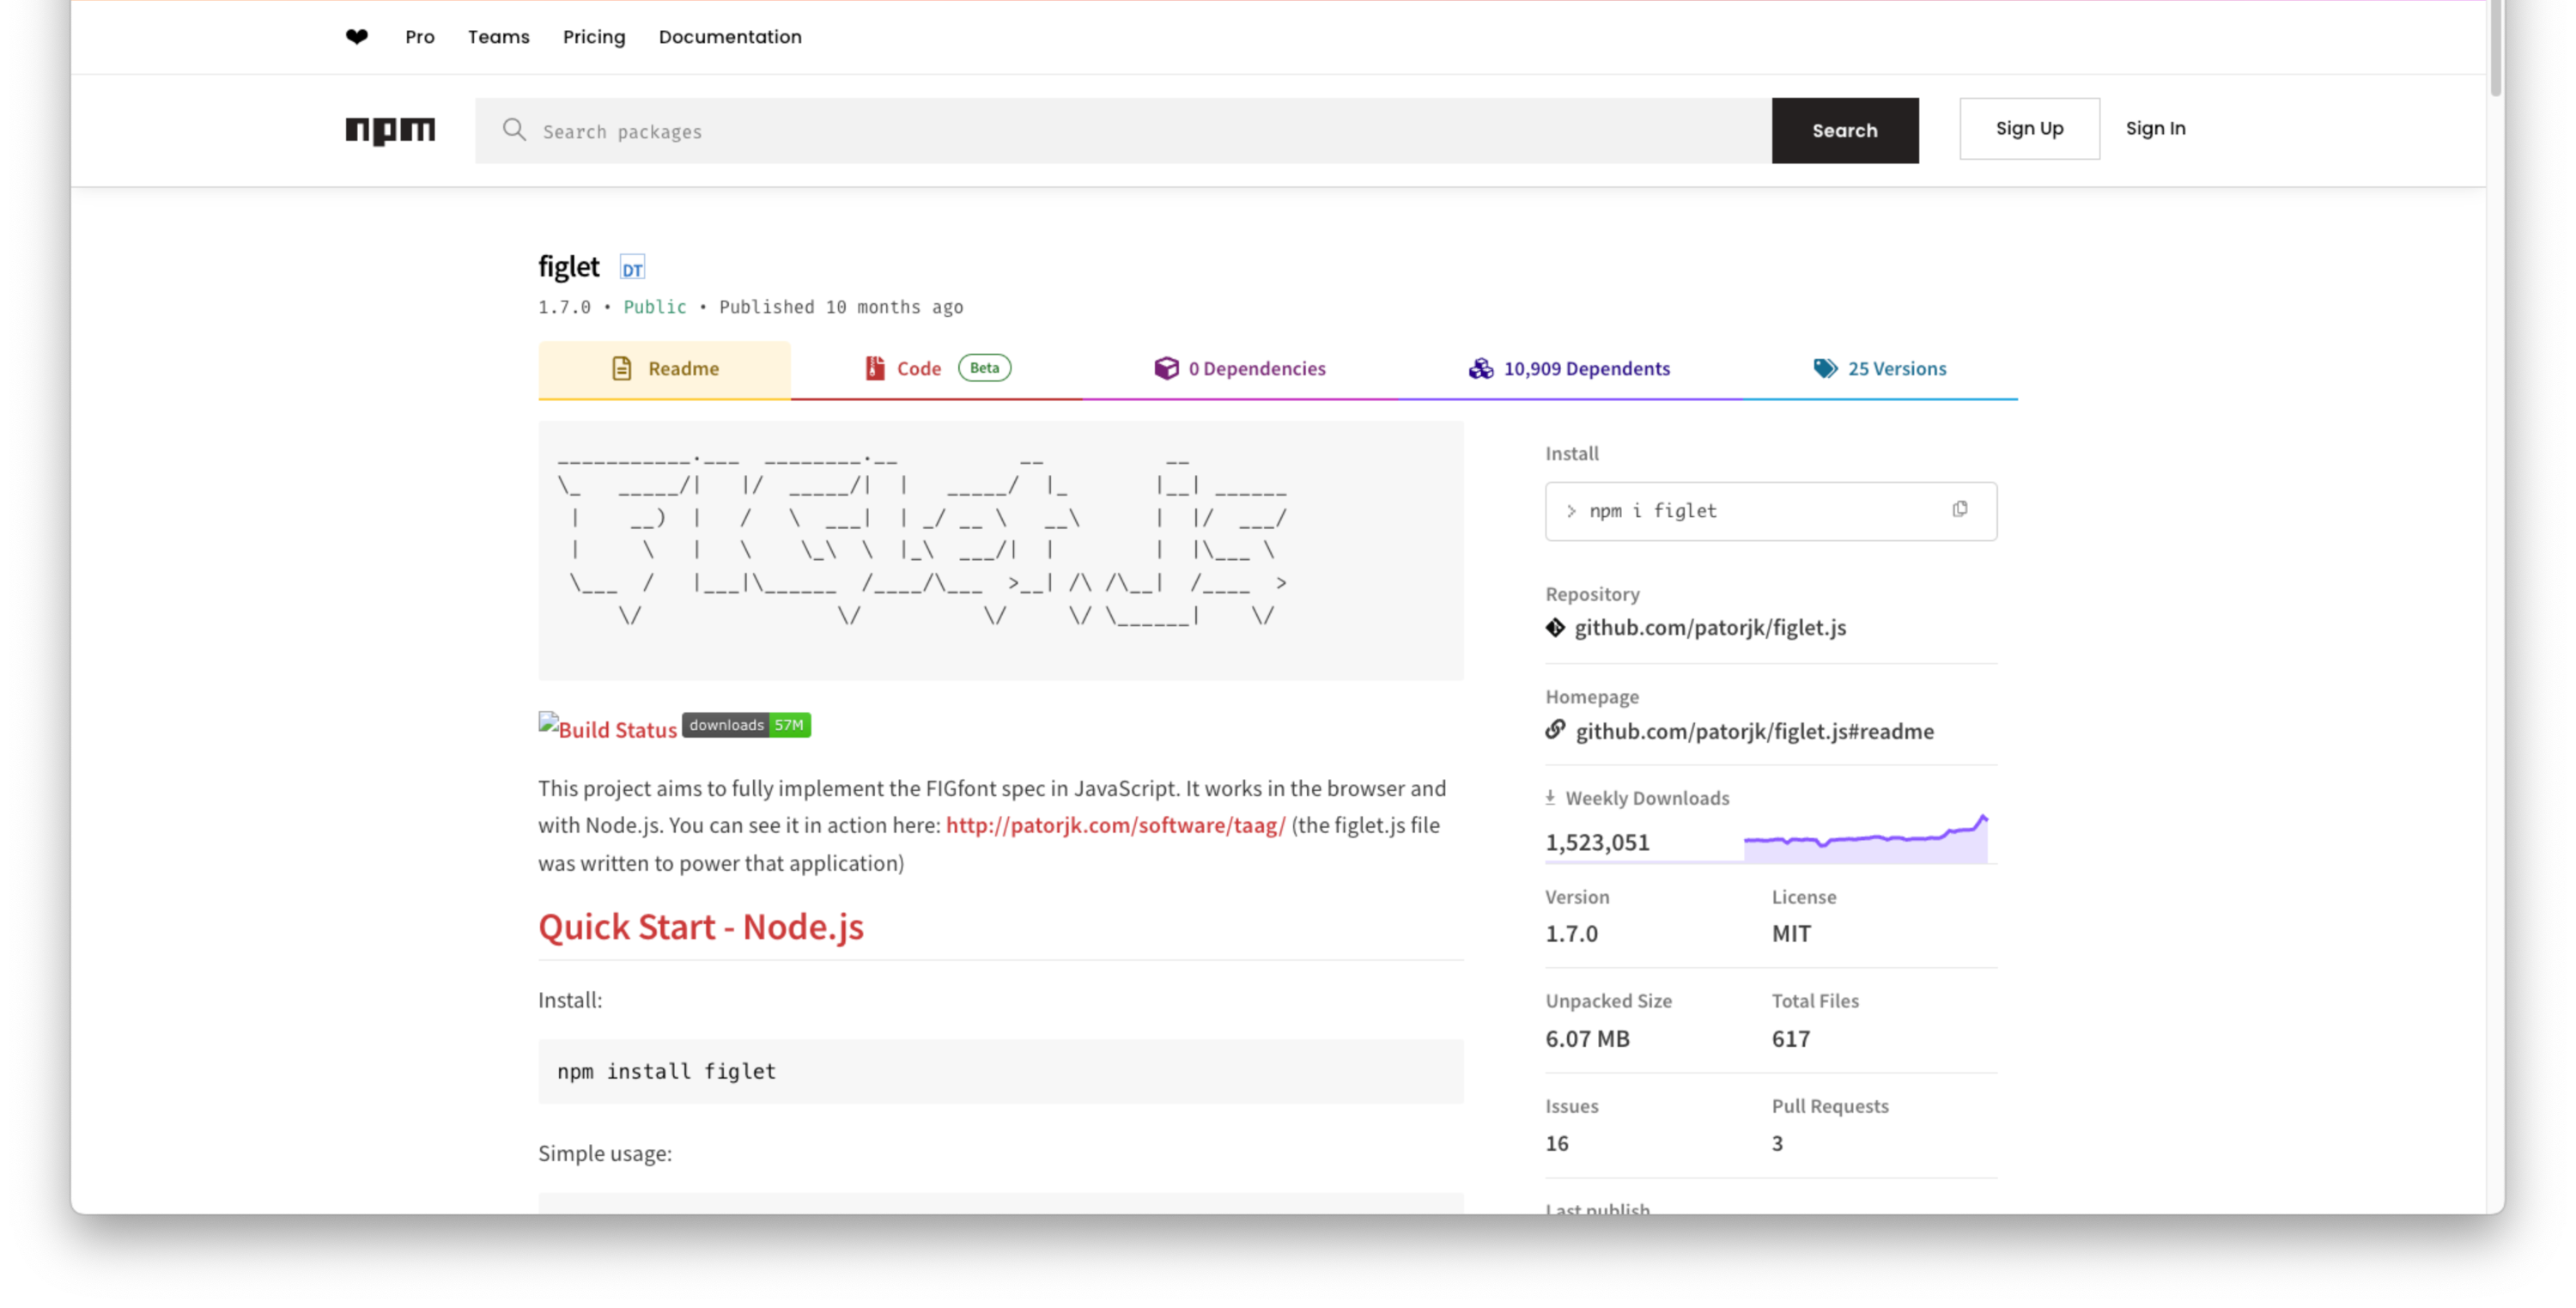Click the 6.07 MB unpacked size value

point(1587,1039)
